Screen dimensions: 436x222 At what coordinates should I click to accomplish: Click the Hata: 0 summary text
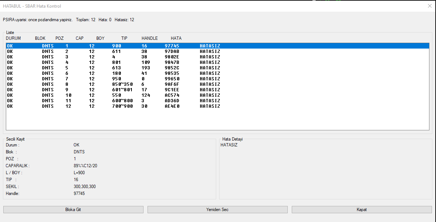(105, 20)
